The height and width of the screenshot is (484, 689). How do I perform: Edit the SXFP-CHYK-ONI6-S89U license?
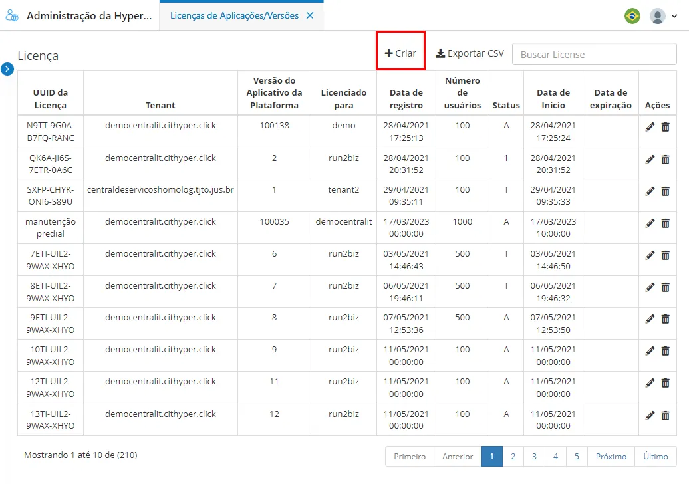tap(650, 191)
